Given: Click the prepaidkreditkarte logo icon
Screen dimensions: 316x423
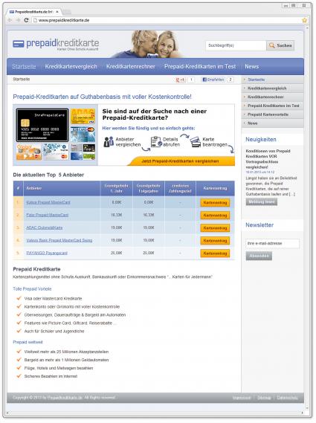Looking at the screenshot, I should click(19, 44).
